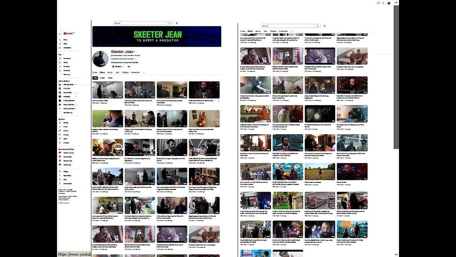Click the Join membership button

click(x=129, y=66)
